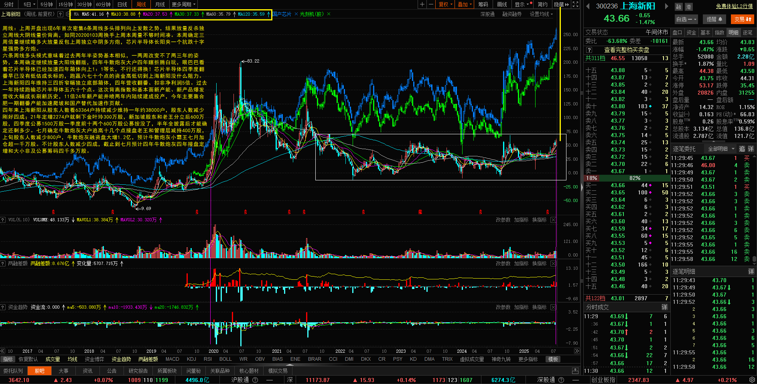Open VOL indicator help question mark

coord(3,220)
